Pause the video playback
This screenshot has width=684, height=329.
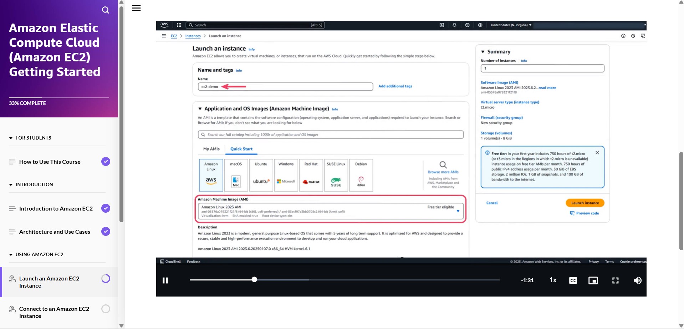tap(165, 280)
